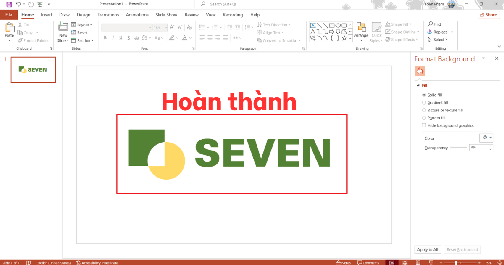Image resolution: width=504 pixels, height=265 pixels.
Task: Open Format Background pane options arrow
Action: (483, 58)
